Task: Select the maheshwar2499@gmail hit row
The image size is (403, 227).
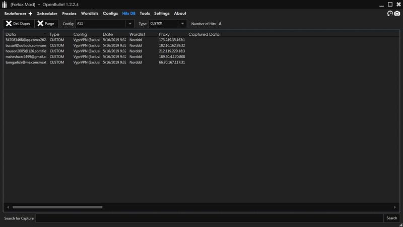Action: click(x=201, y=57)
